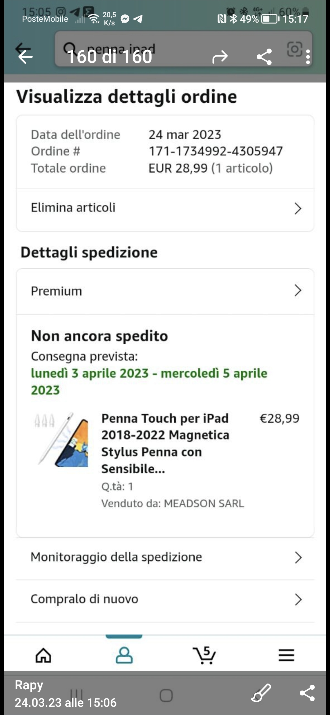Open the three-dot overflow menu
330x715 pixels.
pos(308,57)
